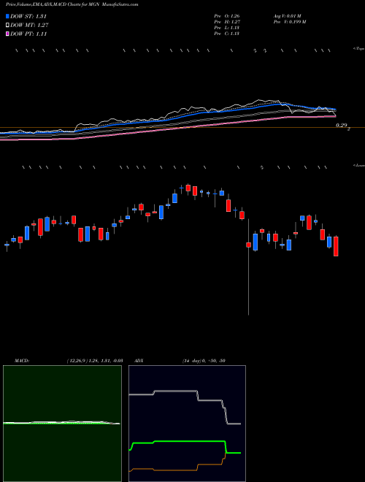Click the ADX (14 day) parameter values
Screen dimensions: 365x482
(x=204, y=361)
